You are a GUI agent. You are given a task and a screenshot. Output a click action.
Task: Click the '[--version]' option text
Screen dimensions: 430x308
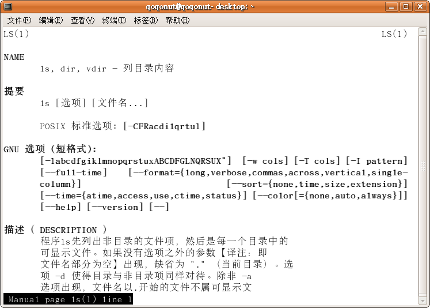pos(115,207)
